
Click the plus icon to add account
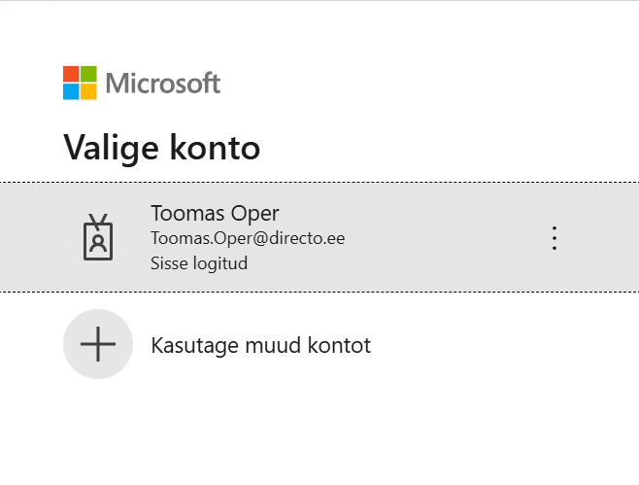[x=98, y=344]
